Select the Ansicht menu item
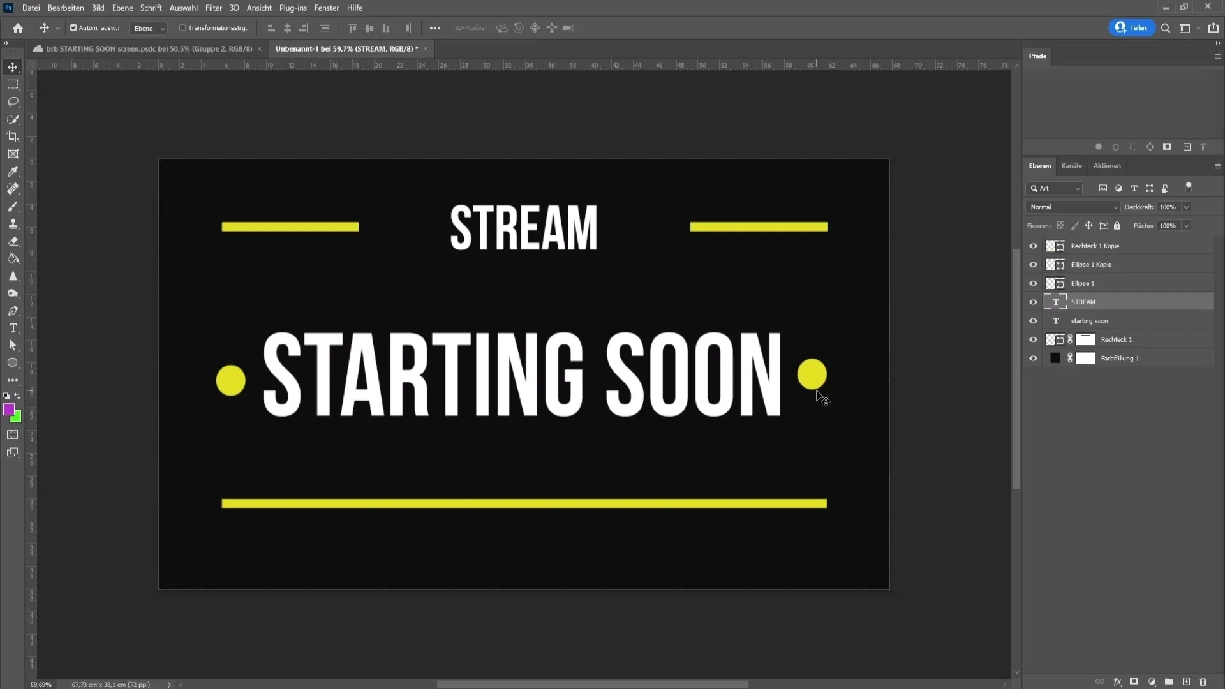Screen dimensions: 1225x689 (259, 8)
